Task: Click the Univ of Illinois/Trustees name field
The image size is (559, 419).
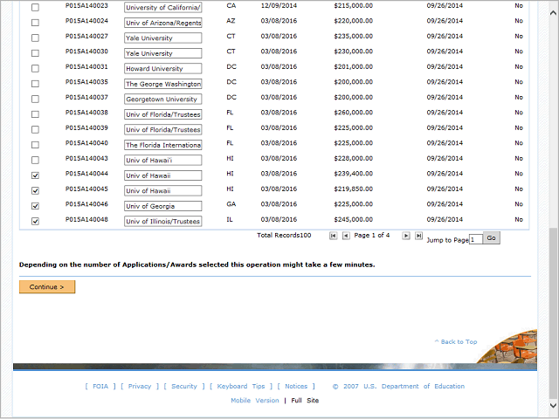Action: click(163, 221)
